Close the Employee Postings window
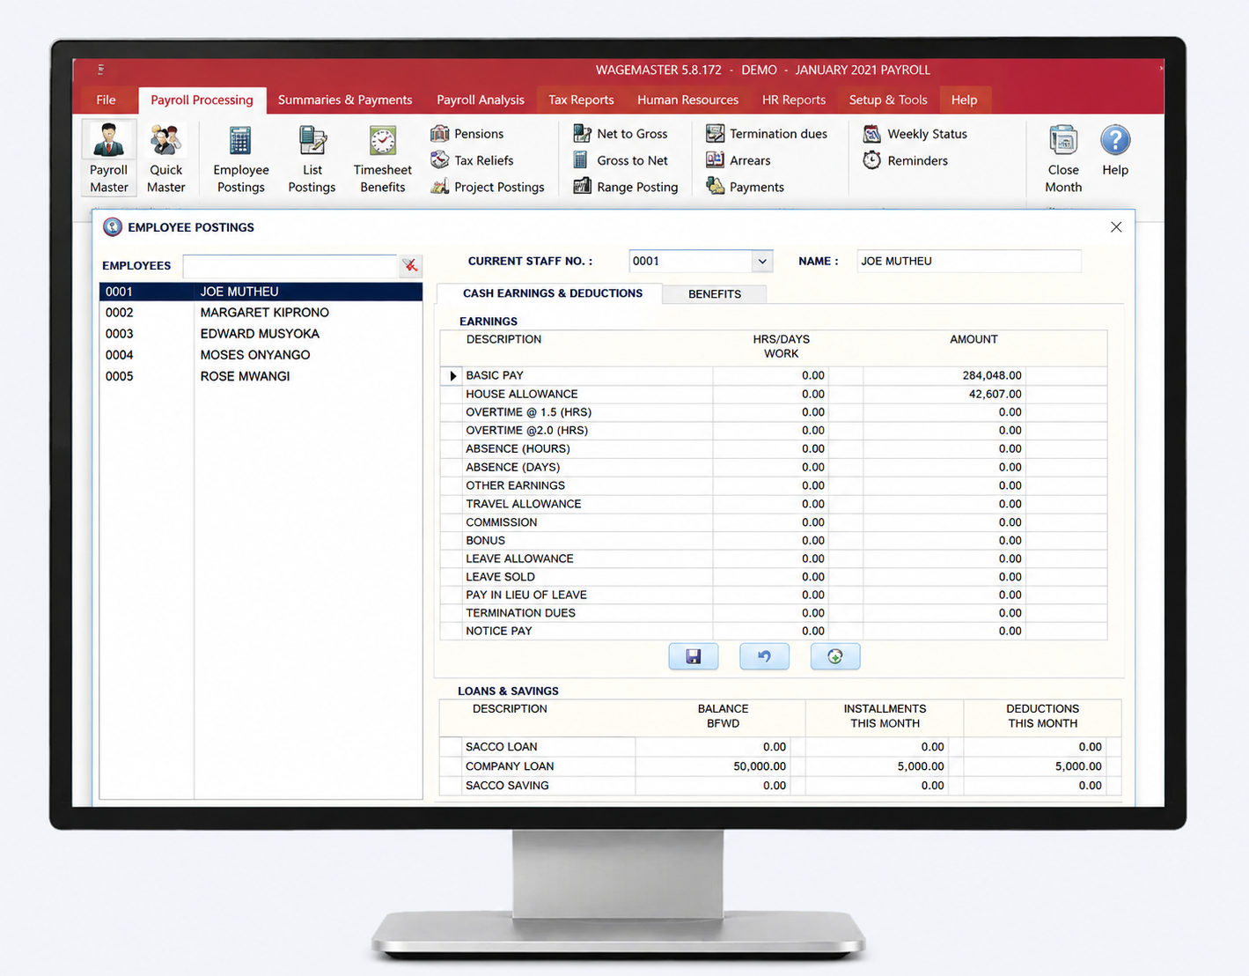This screenshot has width=1249, height=976. (x=1116, y=227)
